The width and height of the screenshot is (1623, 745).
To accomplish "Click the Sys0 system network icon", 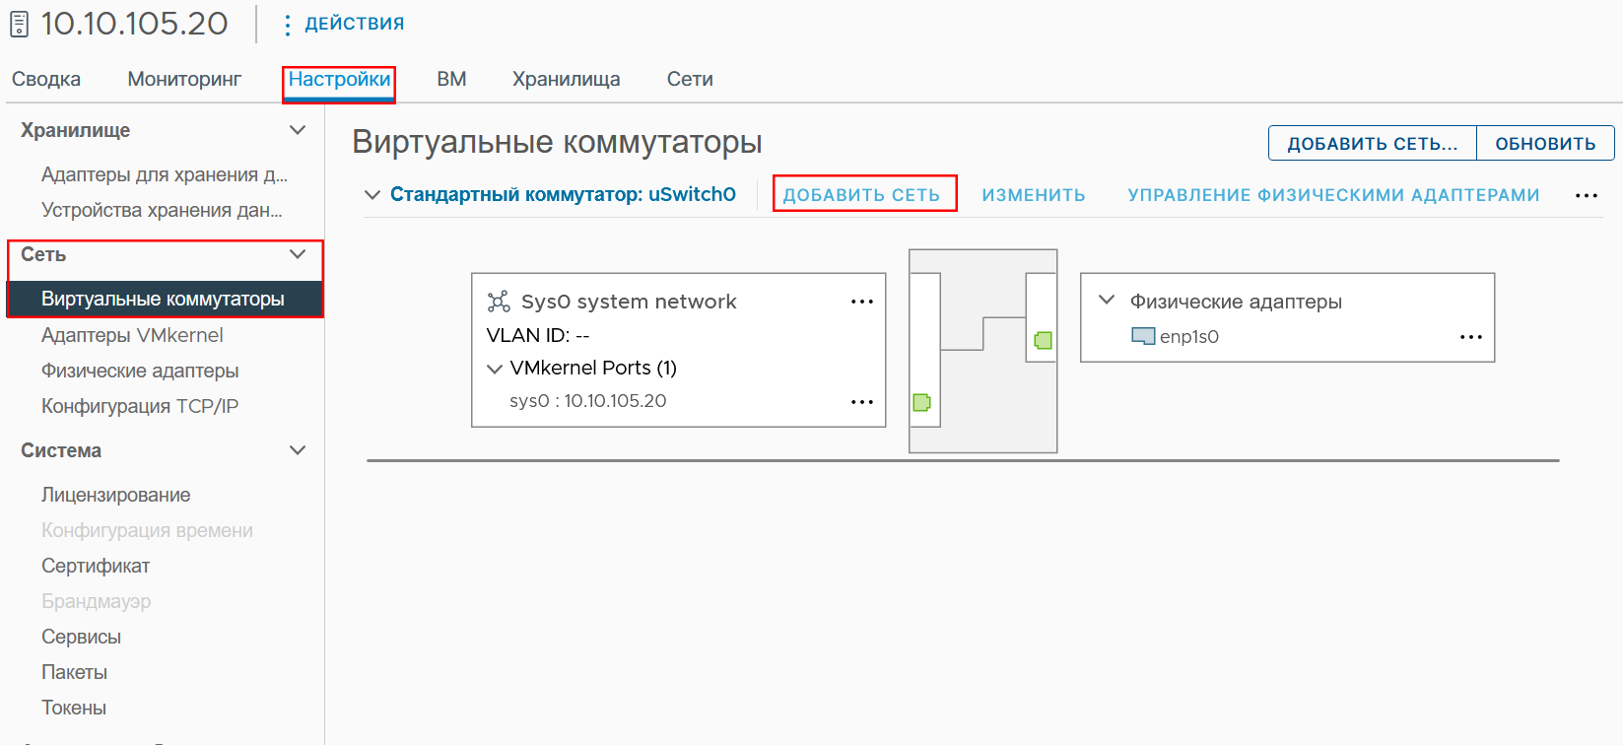I will tap(499, 302).
